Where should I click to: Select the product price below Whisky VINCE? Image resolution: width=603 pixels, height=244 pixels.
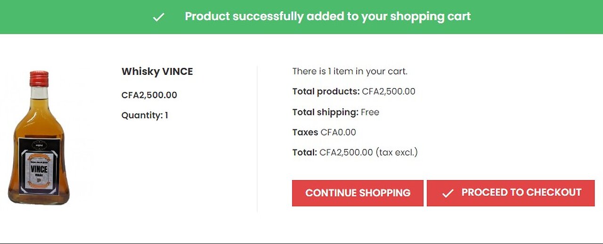coord(149,95)
